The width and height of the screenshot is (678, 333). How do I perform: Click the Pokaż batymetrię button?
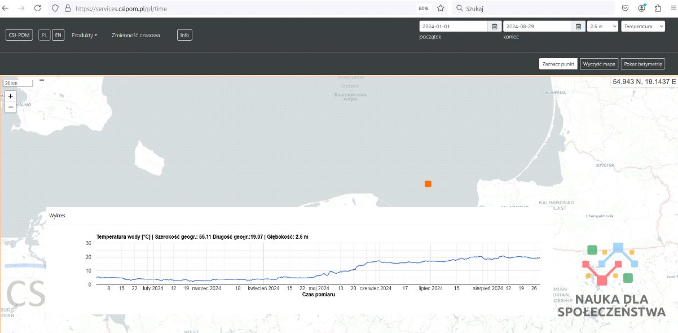pos(642,64)
